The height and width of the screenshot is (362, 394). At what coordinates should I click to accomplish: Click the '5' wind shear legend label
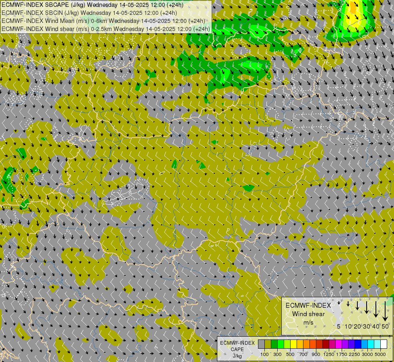(339, 326)
